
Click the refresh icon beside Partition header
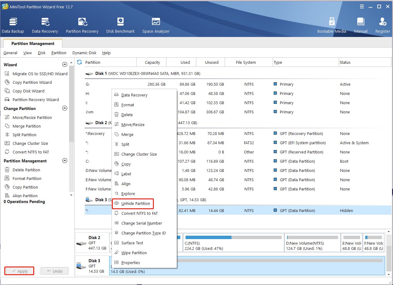tap(80, 62)
